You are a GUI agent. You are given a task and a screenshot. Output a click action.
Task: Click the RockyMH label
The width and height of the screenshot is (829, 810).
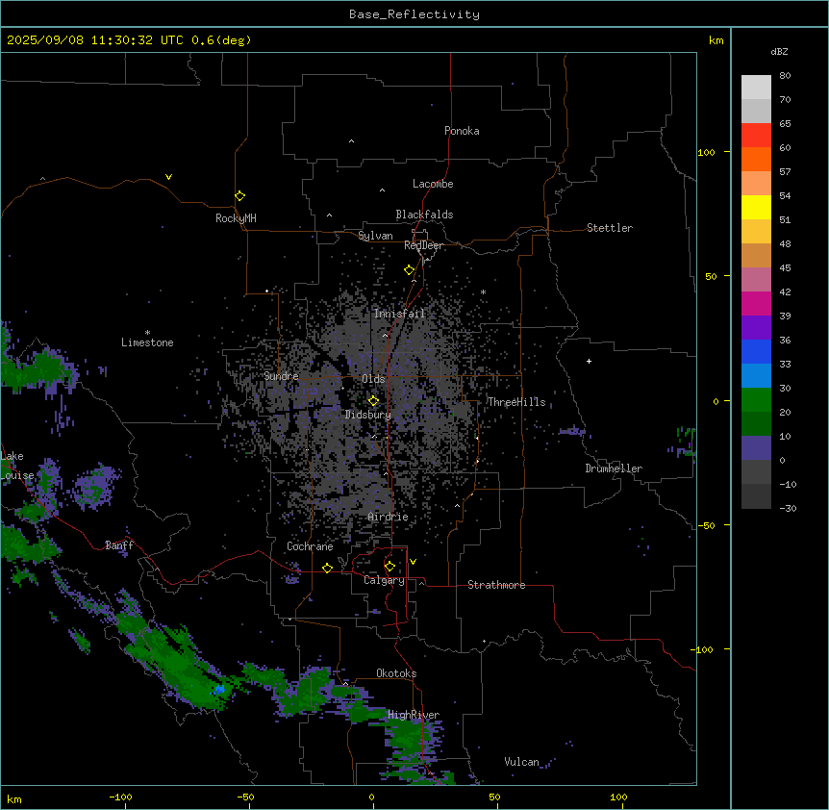236,218
